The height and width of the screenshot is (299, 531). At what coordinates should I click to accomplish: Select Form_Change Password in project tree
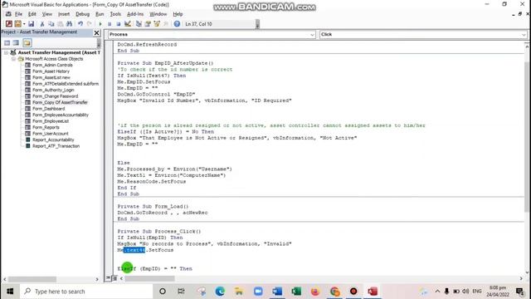point(55,96)
